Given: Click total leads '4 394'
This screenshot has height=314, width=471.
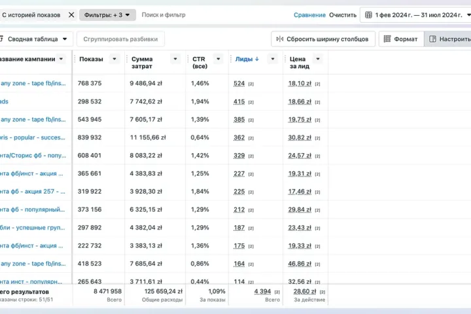Looking at the screenshot, I should click(262, 292).
